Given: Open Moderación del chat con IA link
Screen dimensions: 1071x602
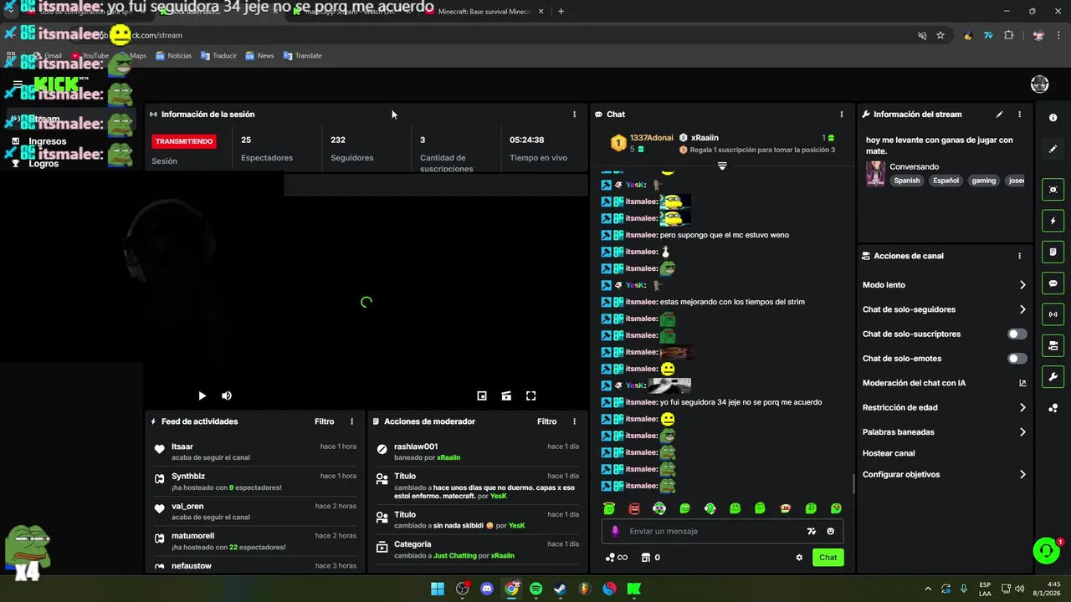Looking at the screenshot, I should tap(944, 383).
